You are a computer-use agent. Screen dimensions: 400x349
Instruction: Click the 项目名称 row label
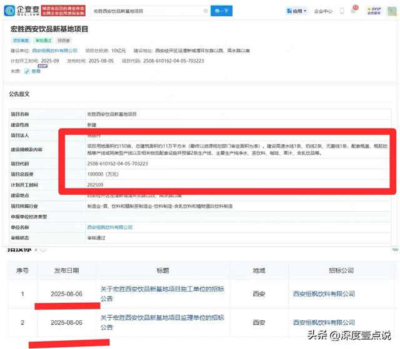pyautogui.click(x=20, y=114)
